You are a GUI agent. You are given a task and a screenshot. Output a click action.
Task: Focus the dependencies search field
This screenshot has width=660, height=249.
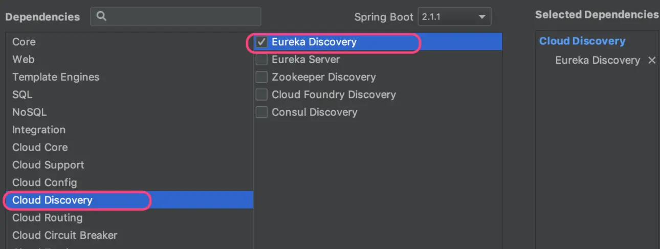(182, 16)
